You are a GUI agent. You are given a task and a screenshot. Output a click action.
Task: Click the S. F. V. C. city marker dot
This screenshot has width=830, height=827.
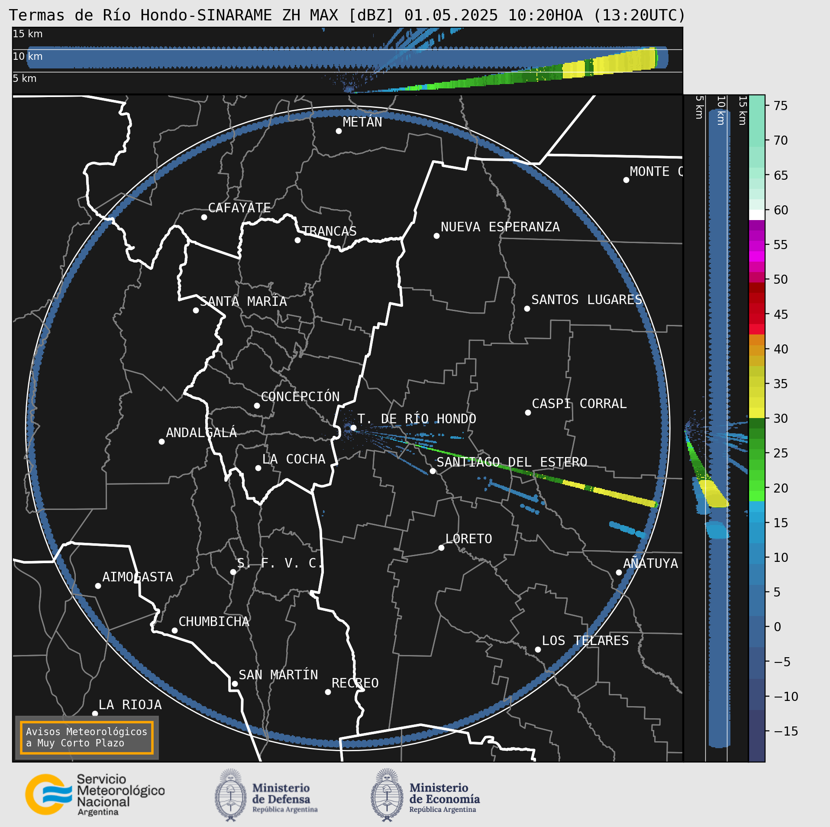point(233,572)
